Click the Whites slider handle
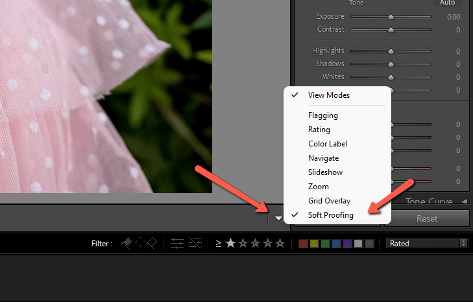The image size is (473, 302). [391, 77]
